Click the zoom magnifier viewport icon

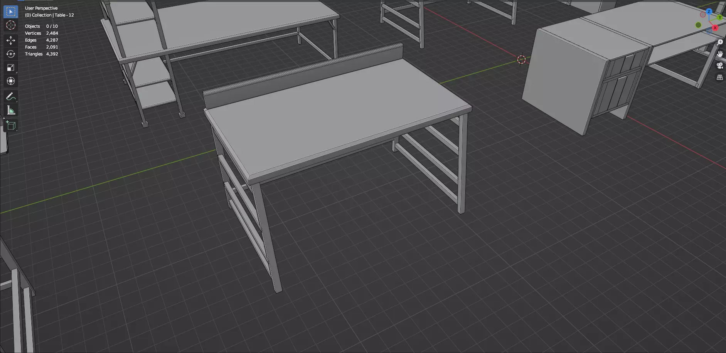[x=720, y=42]
